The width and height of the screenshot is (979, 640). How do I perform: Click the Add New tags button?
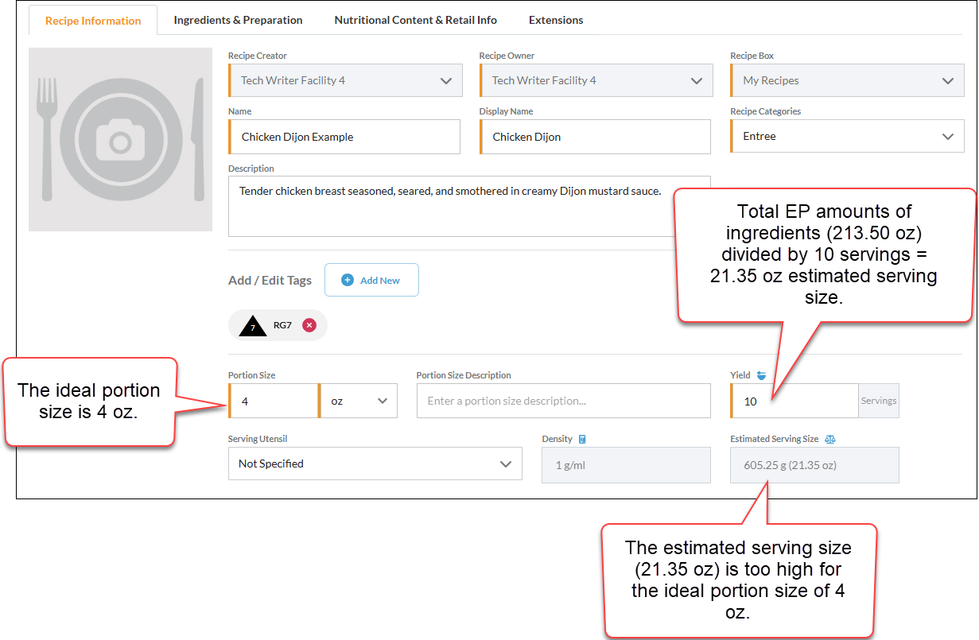pos(371,280)
